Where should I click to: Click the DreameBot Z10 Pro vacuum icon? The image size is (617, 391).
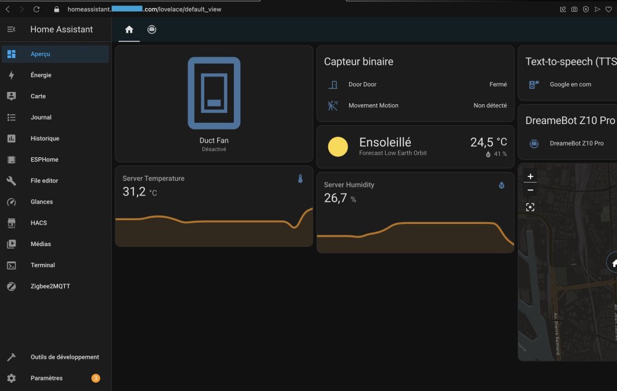(x=534, y=144)
